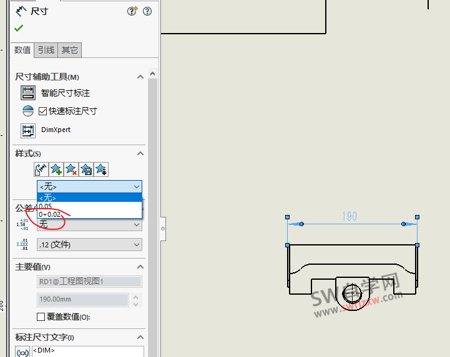Click the <DIM> dimension text box
This screenshot has width=450, height=357.
point(88,351)
